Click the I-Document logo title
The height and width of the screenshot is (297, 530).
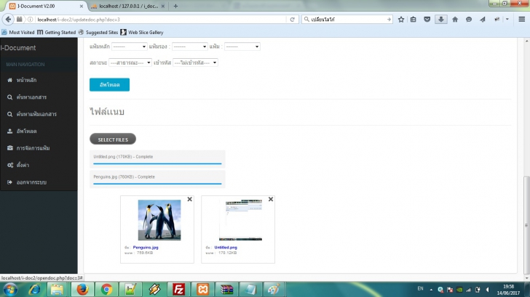click(18, 48)
